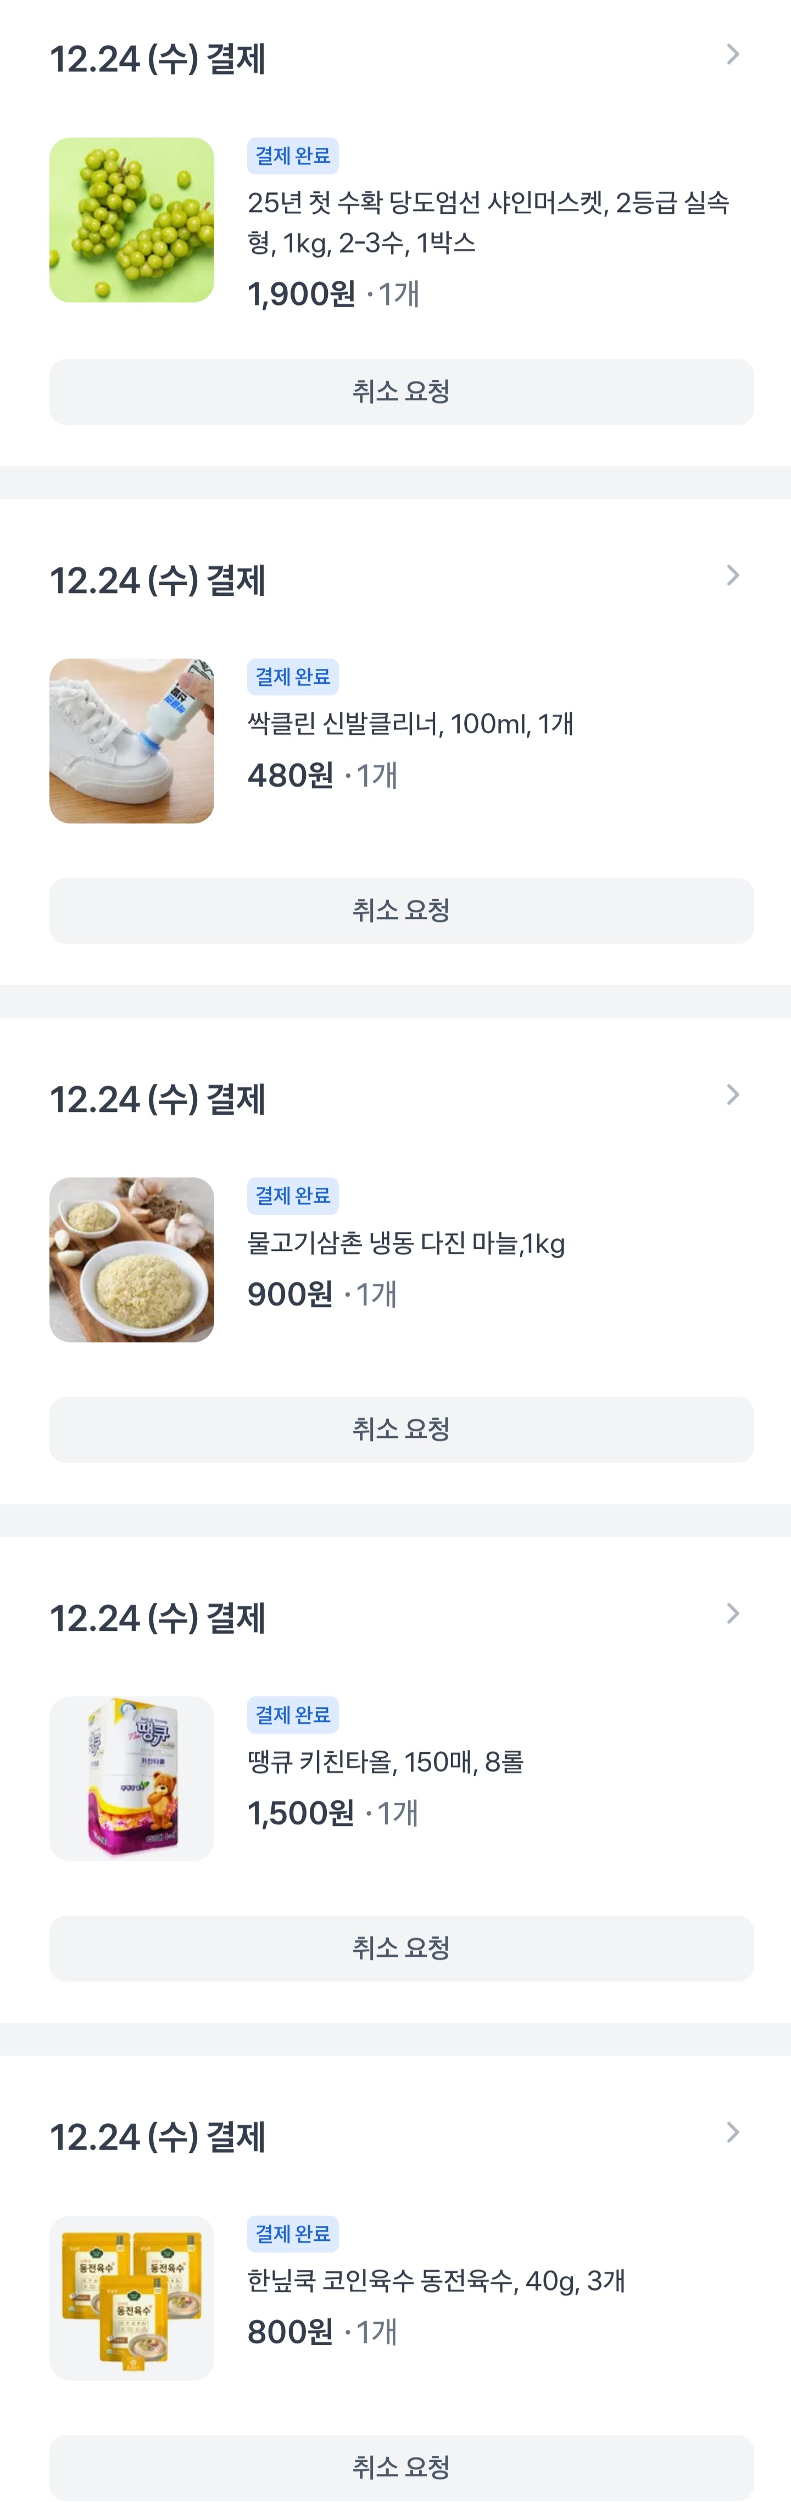
Task: Open the 동전육수 coin broth product image
Action: 132,2297
